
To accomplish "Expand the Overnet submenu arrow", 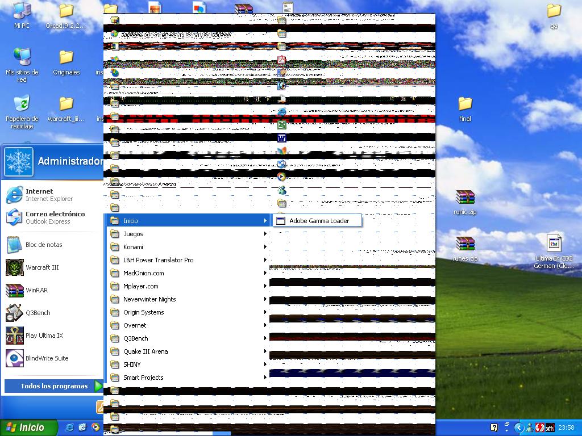I will pos(265,325).
